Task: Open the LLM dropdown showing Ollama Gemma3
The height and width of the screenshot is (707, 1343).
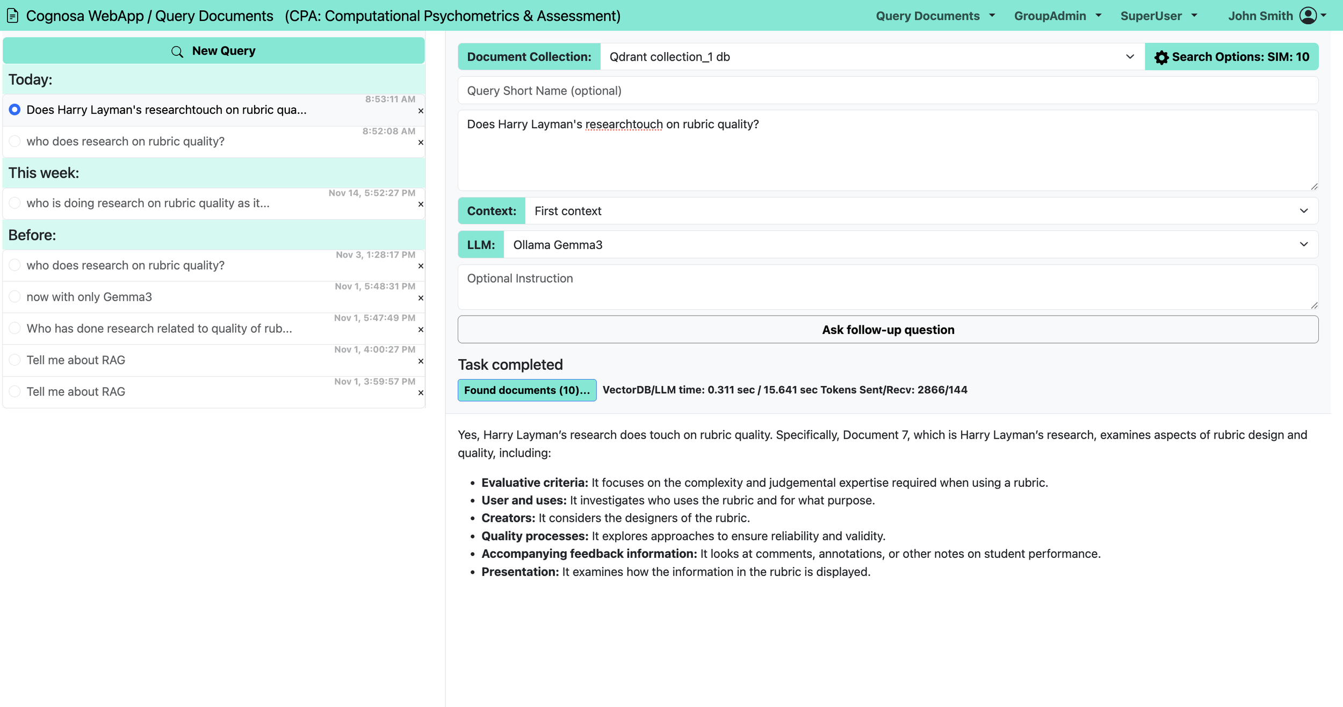Action: [x=910, y=245]
